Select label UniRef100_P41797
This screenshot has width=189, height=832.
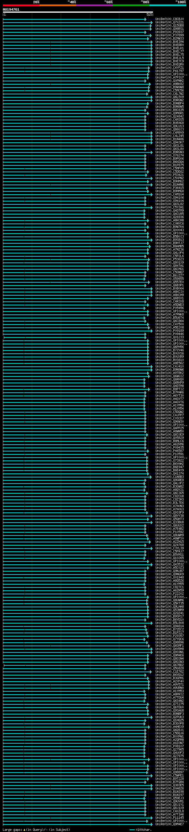pyautogui.click(x=170, y=71)
